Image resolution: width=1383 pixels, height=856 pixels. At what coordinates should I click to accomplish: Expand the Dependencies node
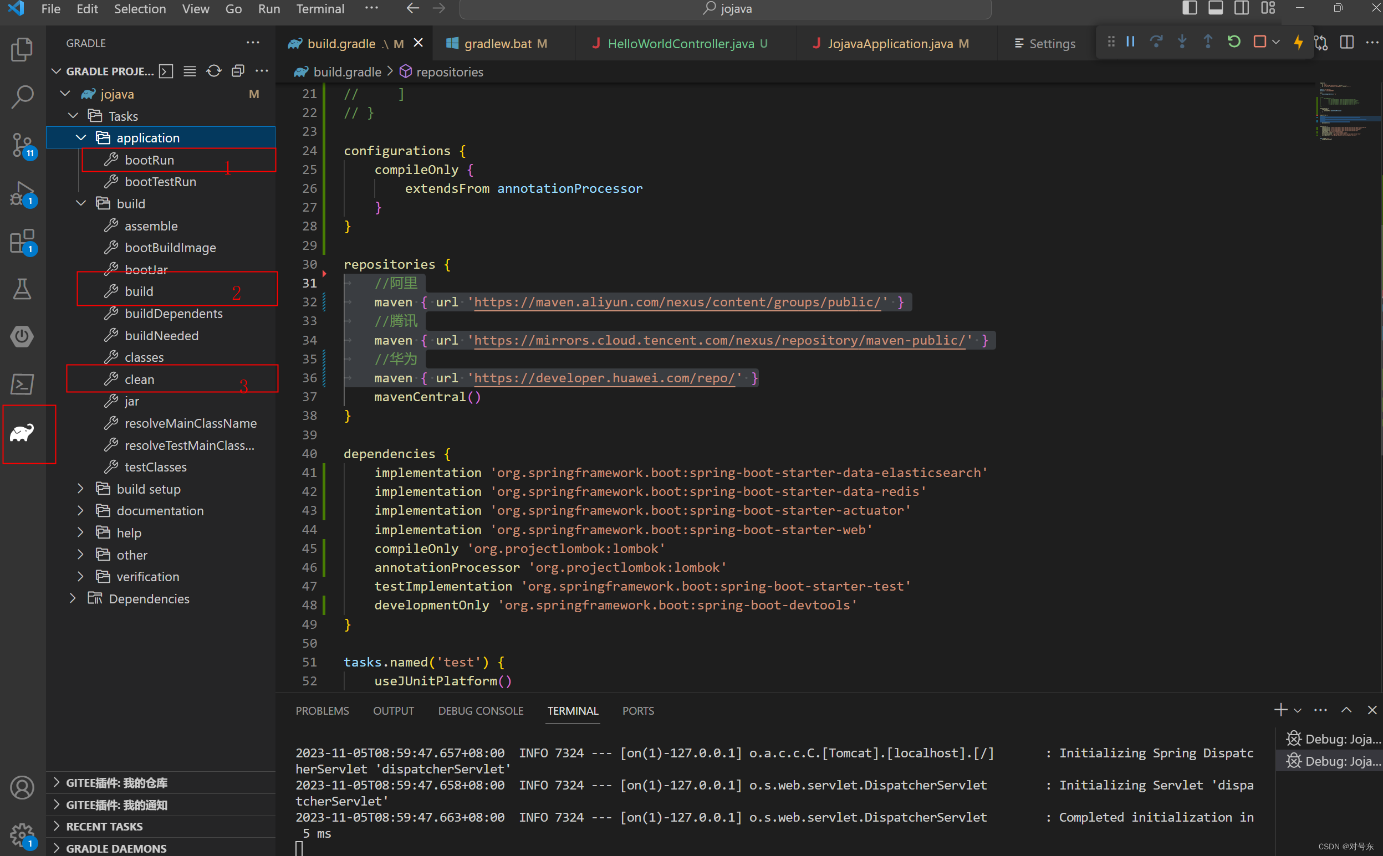(73, 598)
